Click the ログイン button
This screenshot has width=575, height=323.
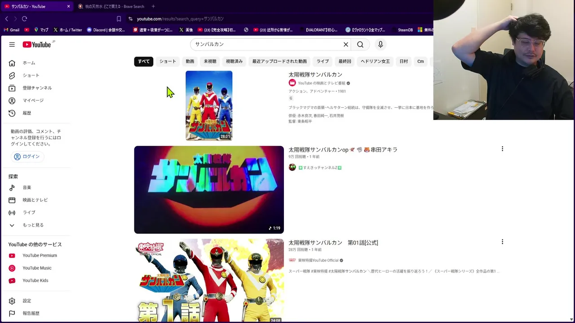pyautogui.click(x=27, y=157)
